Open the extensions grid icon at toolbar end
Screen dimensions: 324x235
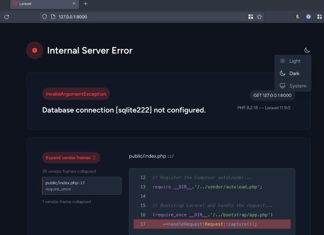point(320,17)
